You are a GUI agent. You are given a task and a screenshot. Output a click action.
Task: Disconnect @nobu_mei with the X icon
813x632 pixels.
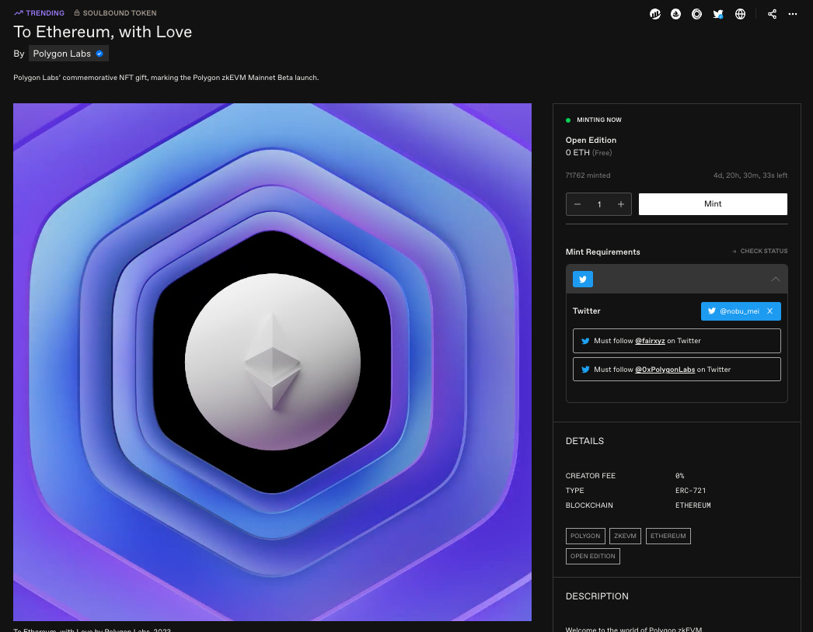(x=770, y=311)
